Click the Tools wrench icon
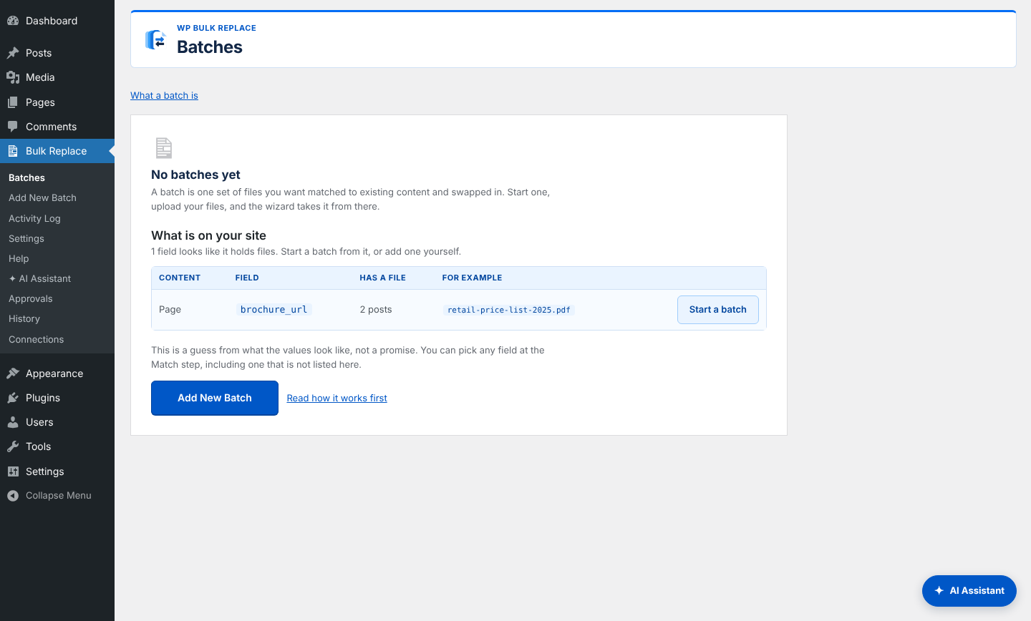The width and height of the screenshot is (1031, 621). pos(13,446)
